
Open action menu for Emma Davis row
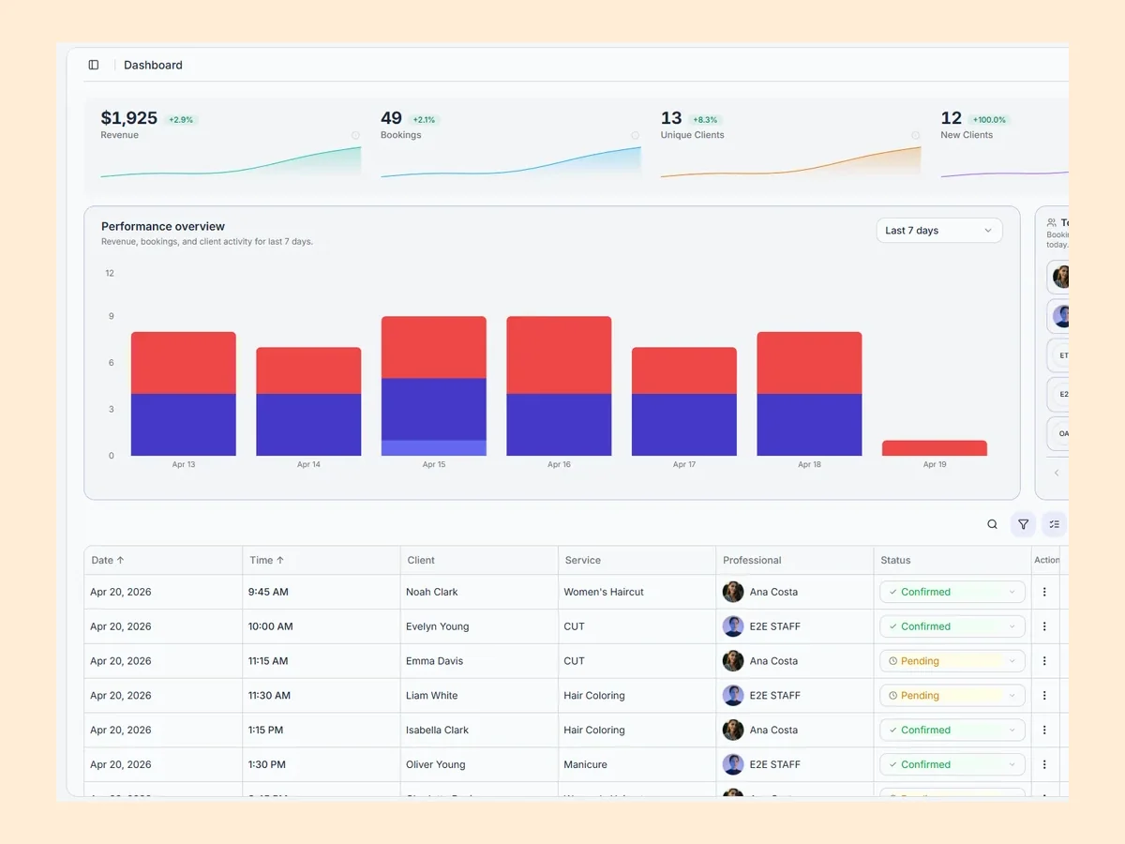[x=1044, y=661]
